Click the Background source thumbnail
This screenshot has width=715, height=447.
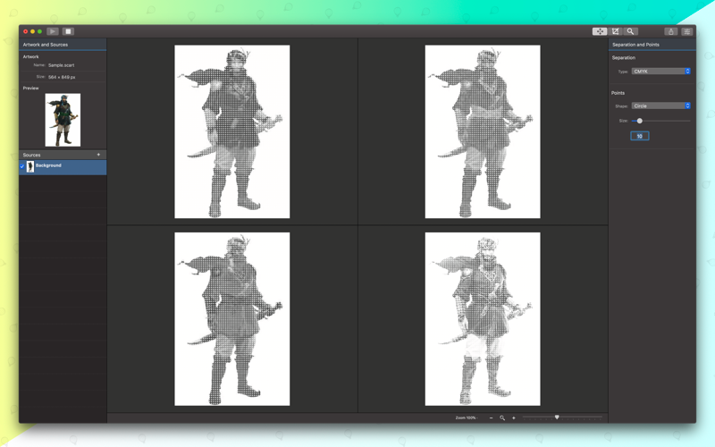(30, 167)
